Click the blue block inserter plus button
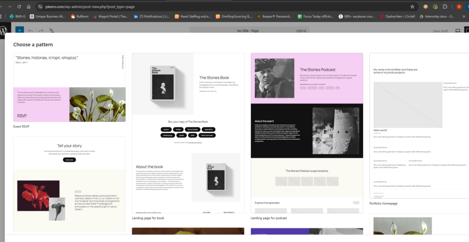Viewport: 469px width, 242px height. (x=19, y=31)
